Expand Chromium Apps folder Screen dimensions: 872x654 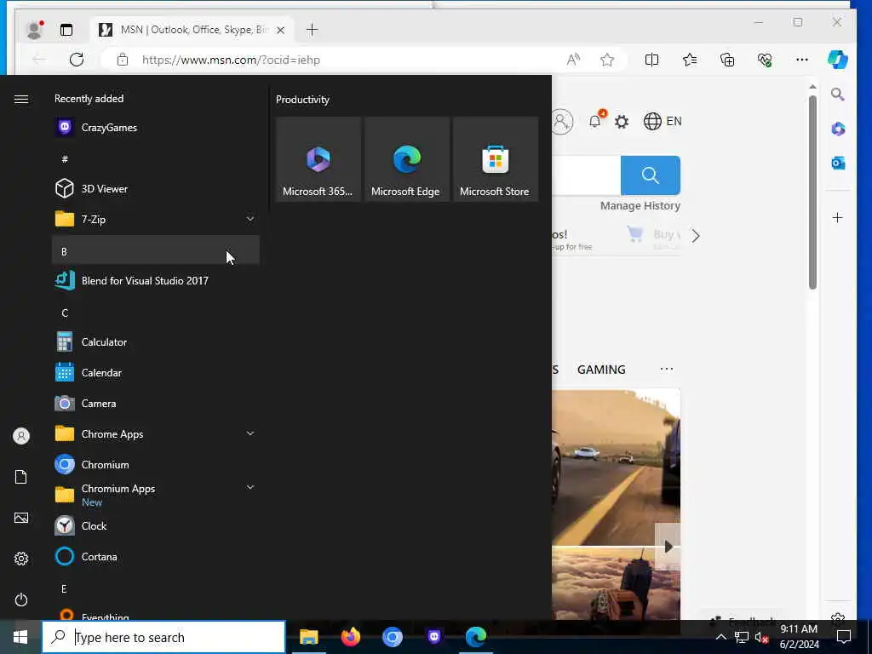pyautogui.click(x=250, y=487)
